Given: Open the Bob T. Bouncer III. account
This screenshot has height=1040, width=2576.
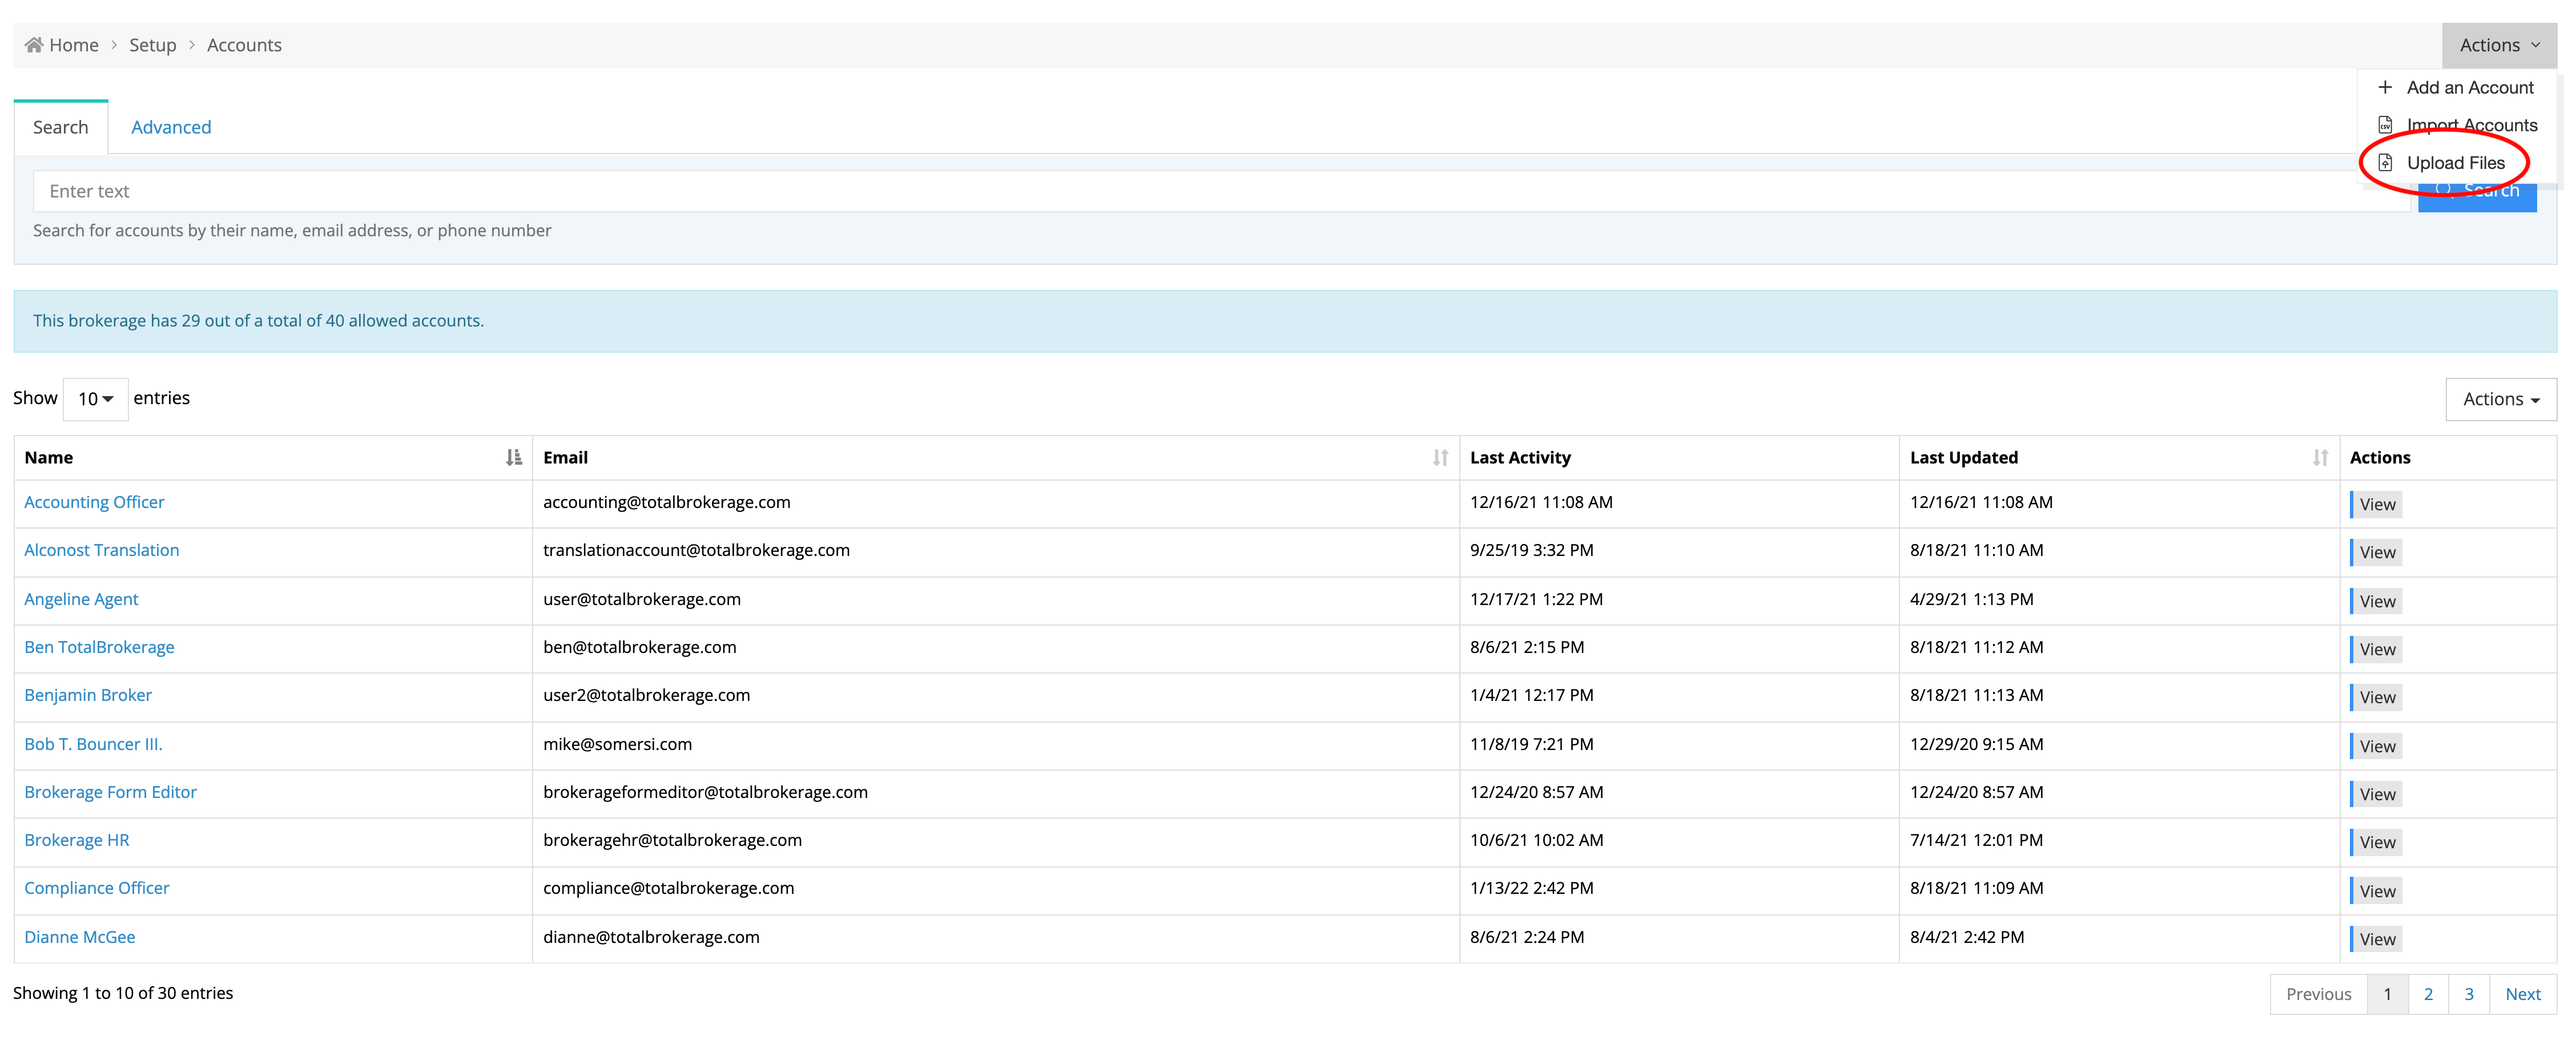Looking at the screenshot, I should 93,744.
